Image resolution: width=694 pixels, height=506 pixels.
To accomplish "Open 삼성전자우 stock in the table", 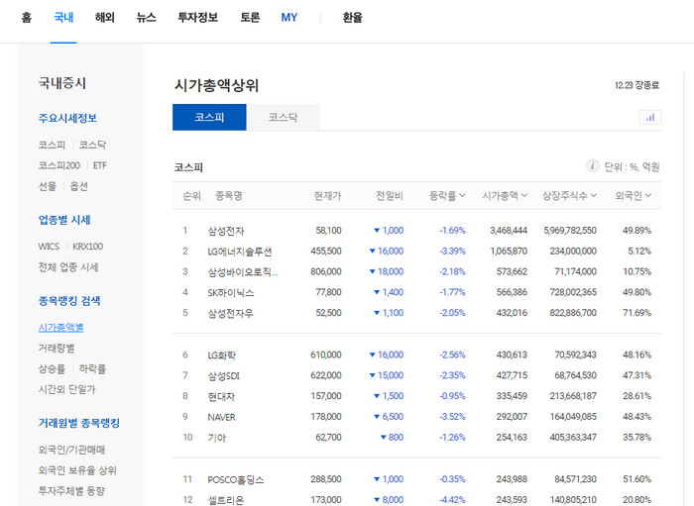I will (230, 313).
